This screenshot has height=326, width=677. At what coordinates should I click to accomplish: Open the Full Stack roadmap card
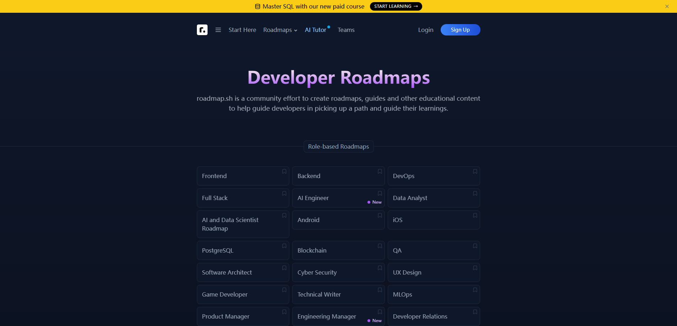coord(235,198)
